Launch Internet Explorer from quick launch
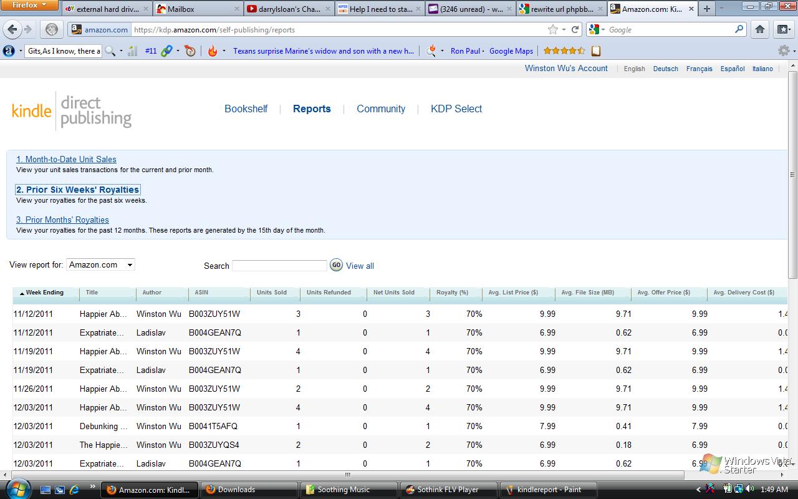 [x=74, y=490]
